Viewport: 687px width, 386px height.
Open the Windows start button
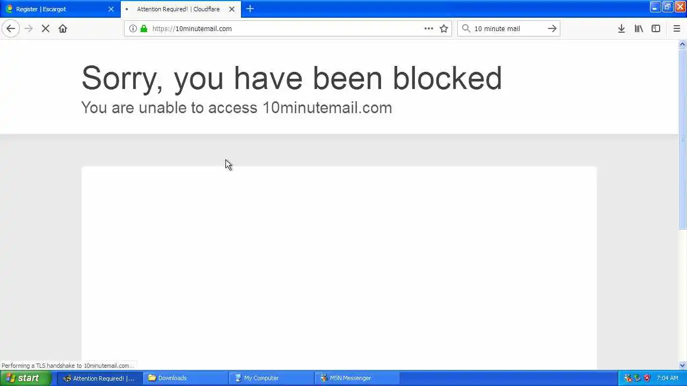point(25,378)
